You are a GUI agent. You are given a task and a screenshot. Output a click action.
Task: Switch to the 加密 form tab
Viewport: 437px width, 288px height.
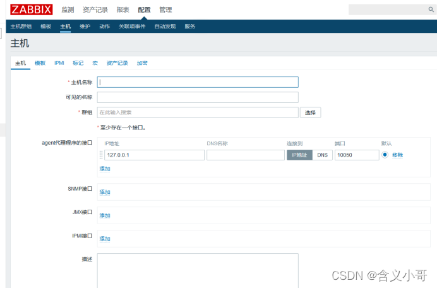(142, 63)
